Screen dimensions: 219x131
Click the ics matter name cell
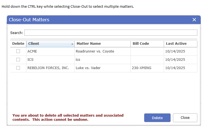click(78, 60)
